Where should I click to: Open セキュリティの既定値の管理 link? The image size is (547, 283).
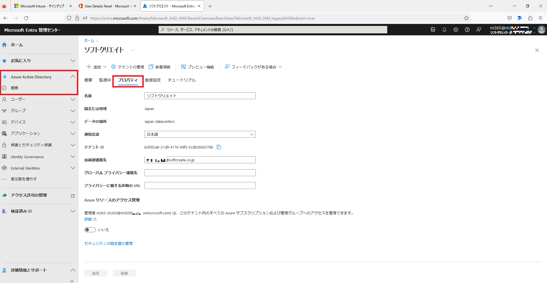[108, 243]
